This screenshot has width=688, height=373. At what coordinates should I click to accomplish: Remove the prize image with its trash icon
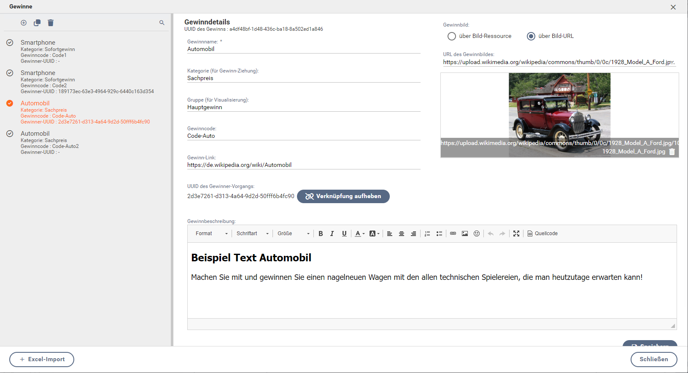672,152
